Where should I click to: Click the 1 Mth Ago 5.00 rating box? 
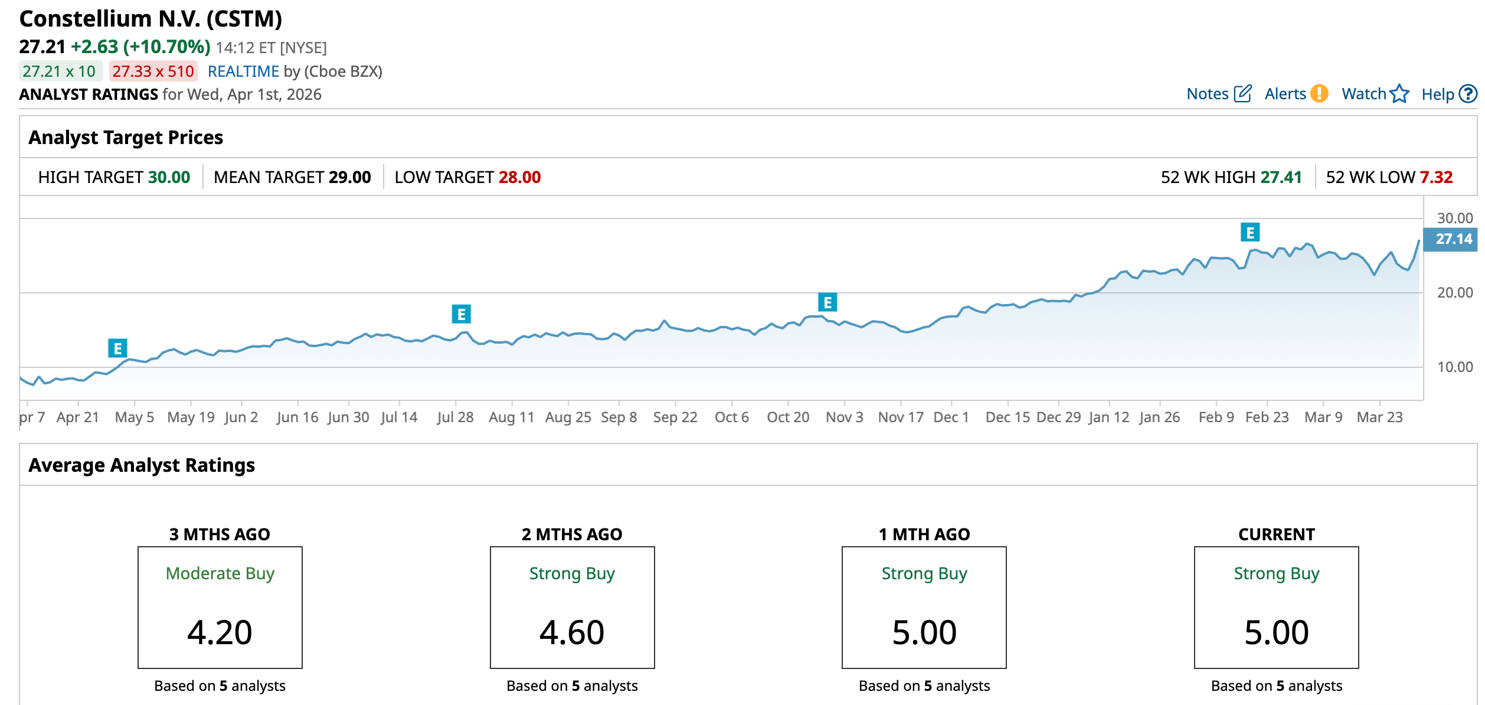[x=924, y=607]
